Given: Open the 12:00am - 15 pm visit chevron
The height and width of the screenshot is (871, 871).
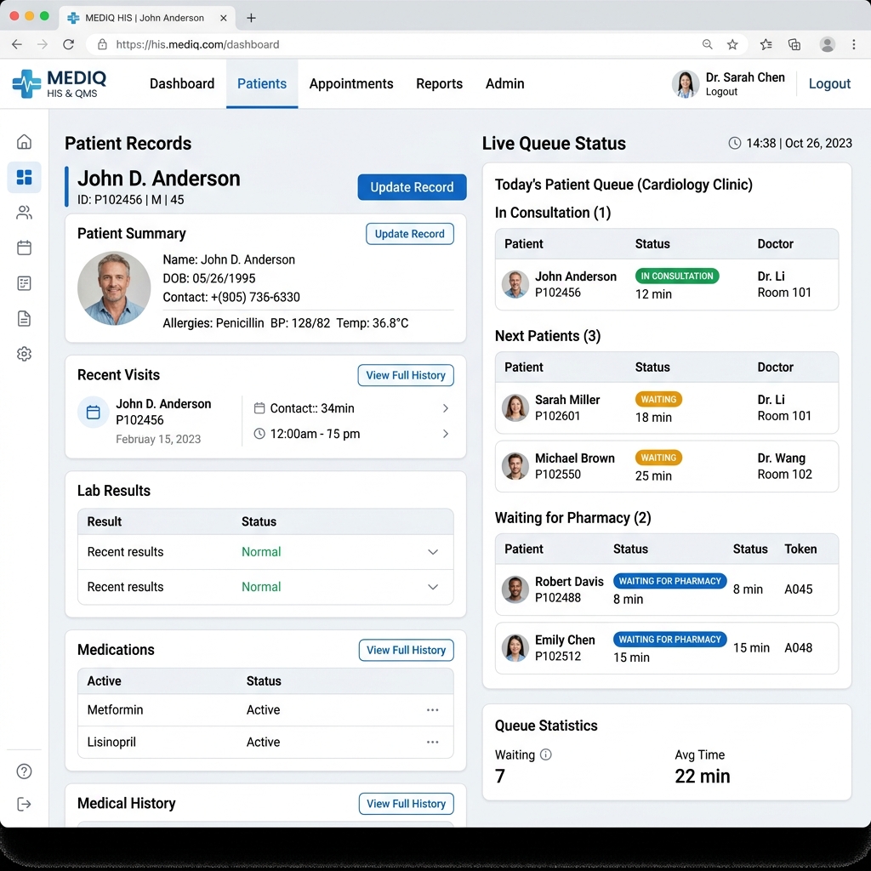Looking at the screenshot, I should coord(446,434).
